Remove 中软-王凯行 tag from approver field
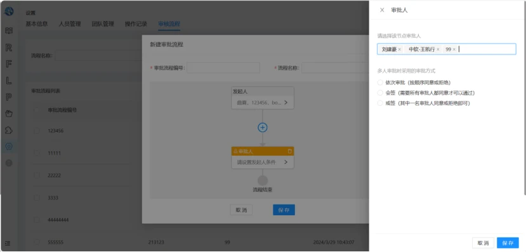This screenshot has height=252, width=526. [438, 49]
